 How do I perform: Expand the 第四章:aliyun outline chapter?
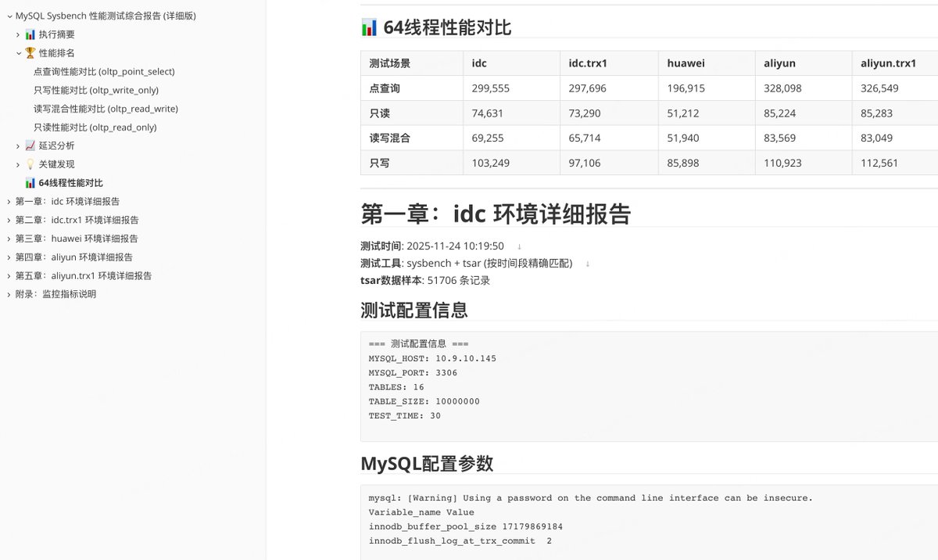coord(9,257)
